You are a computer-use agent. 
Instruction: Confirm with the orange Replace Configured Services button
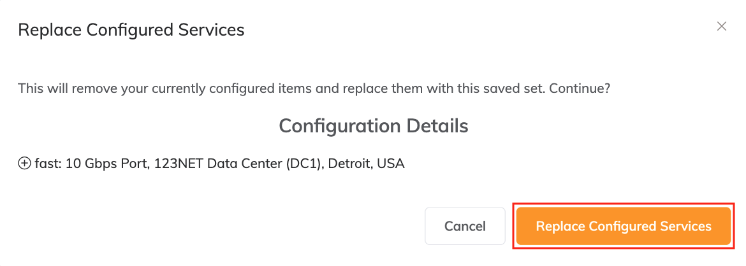pyautogui.click(x=624, y=226)
